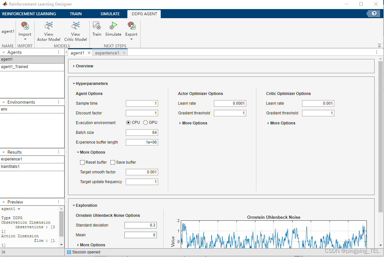Select the agent1 document tab
Viewport: 384px width, 257px height.
[77, 53]
